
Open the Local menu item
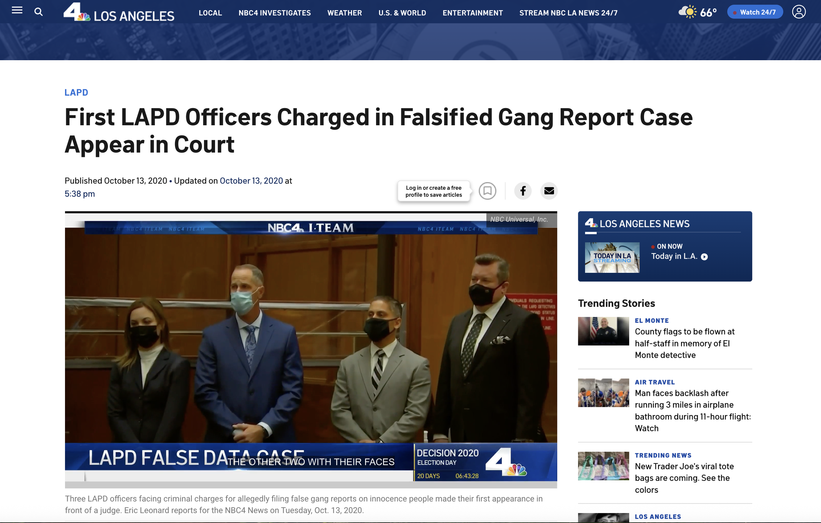point(211,13)
